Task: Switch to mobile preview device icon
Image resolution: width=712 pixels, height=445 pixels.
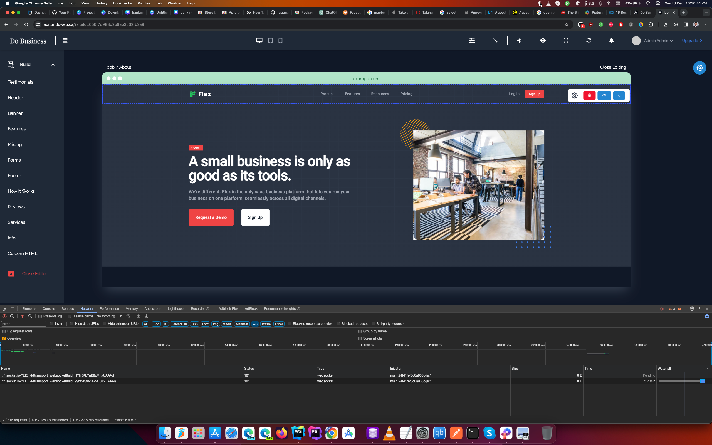Action: 280,41
